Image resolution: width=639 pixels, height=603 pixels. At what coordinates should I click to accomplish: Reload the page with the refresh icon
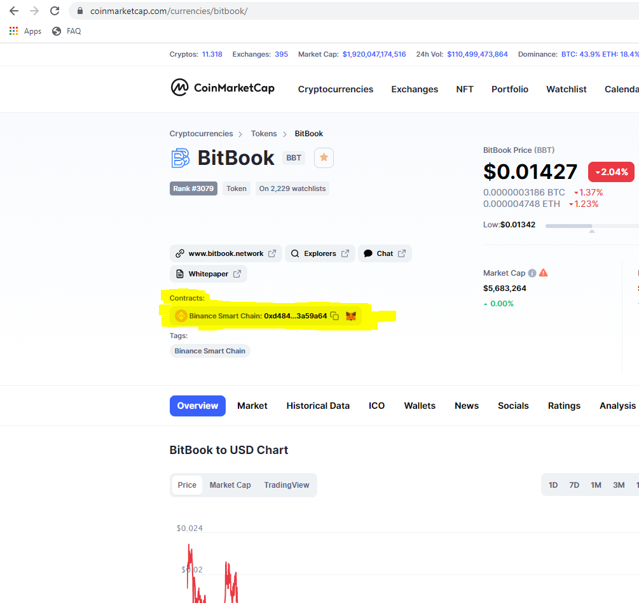click(x=55, y=11)
